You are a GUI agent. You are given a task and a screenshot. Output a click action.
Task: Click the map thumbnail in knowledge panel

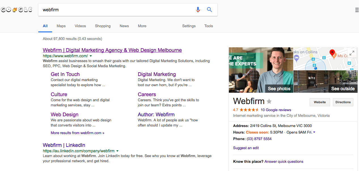pos(326,59)
